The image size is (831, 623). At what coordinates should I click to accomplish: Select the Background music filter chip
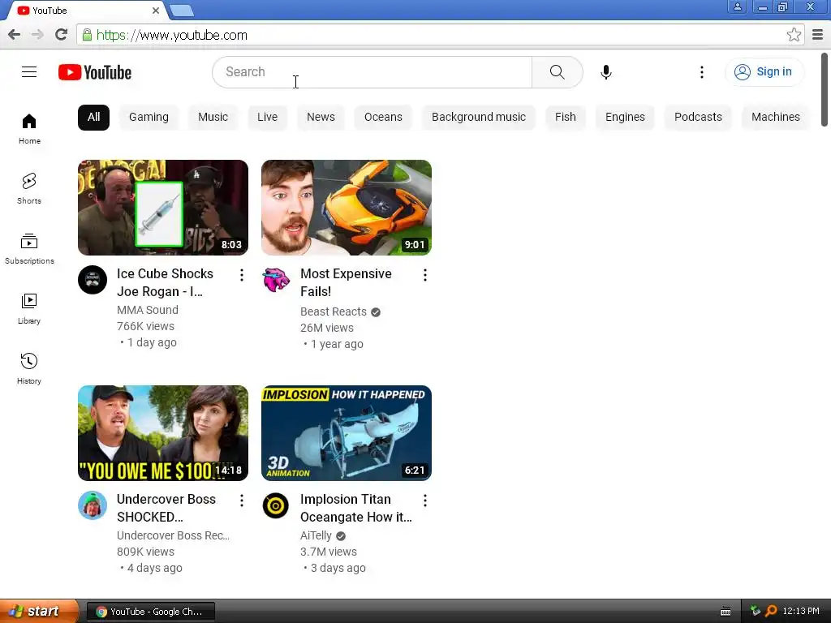(x=479, y=117)
